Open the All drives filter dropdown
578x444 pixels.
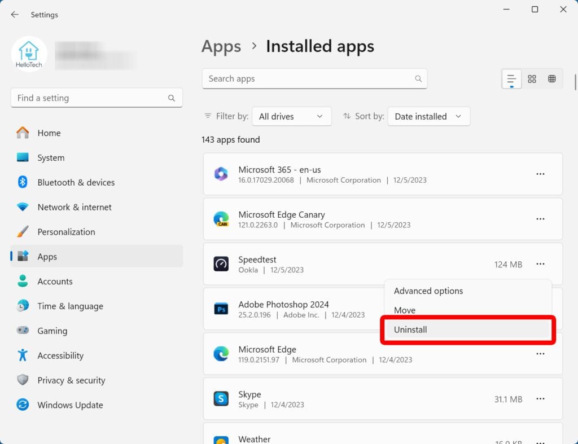pos(291,116)
